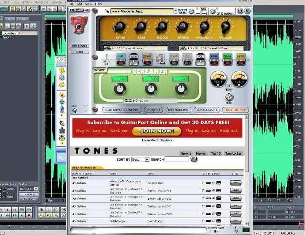
Task: Click the standby power icon
Action: [x=240, y=11]
